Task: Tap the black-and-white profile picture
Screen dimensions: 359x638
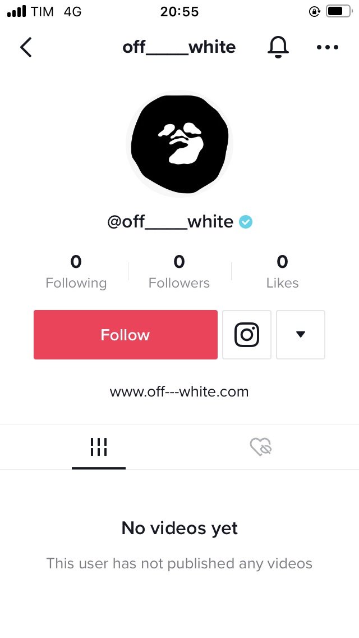Action: tap(179, 144)
